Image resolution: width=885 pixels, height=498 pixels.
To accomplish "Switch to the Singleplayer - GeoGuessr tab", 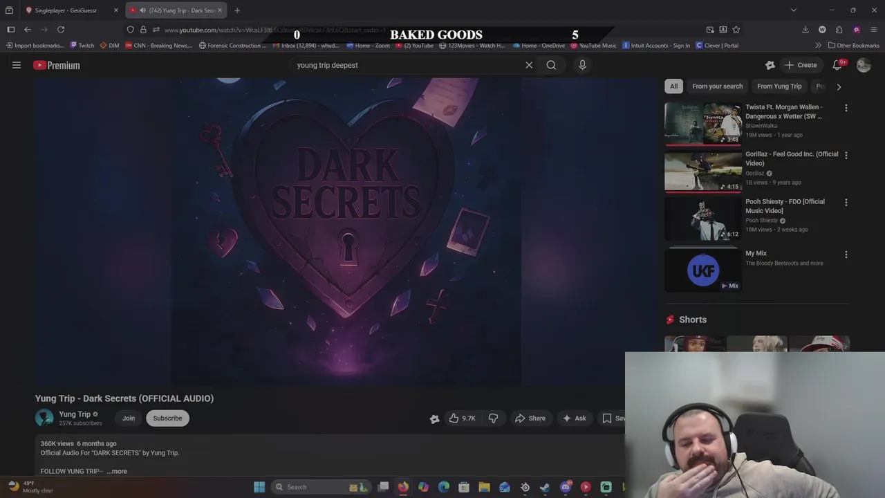I will point(71,10).
